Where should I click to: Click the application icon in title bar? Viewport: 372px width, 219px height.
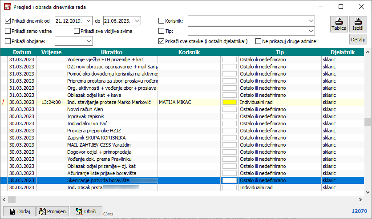coord(8,7)
